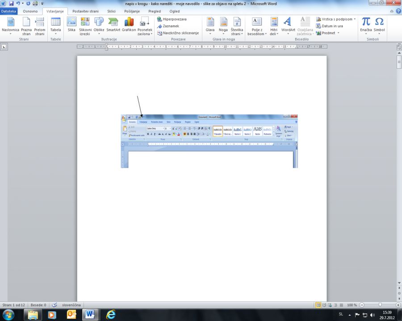Open the Ogled ribbon tab

point(175,11)
